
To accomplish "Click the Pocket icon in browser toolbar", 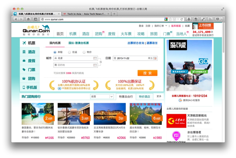I will click(x=217, y=19).
